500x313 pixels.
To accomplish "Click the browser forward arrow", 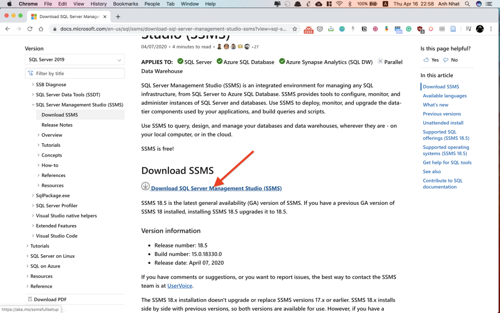I will pos(19,29).
